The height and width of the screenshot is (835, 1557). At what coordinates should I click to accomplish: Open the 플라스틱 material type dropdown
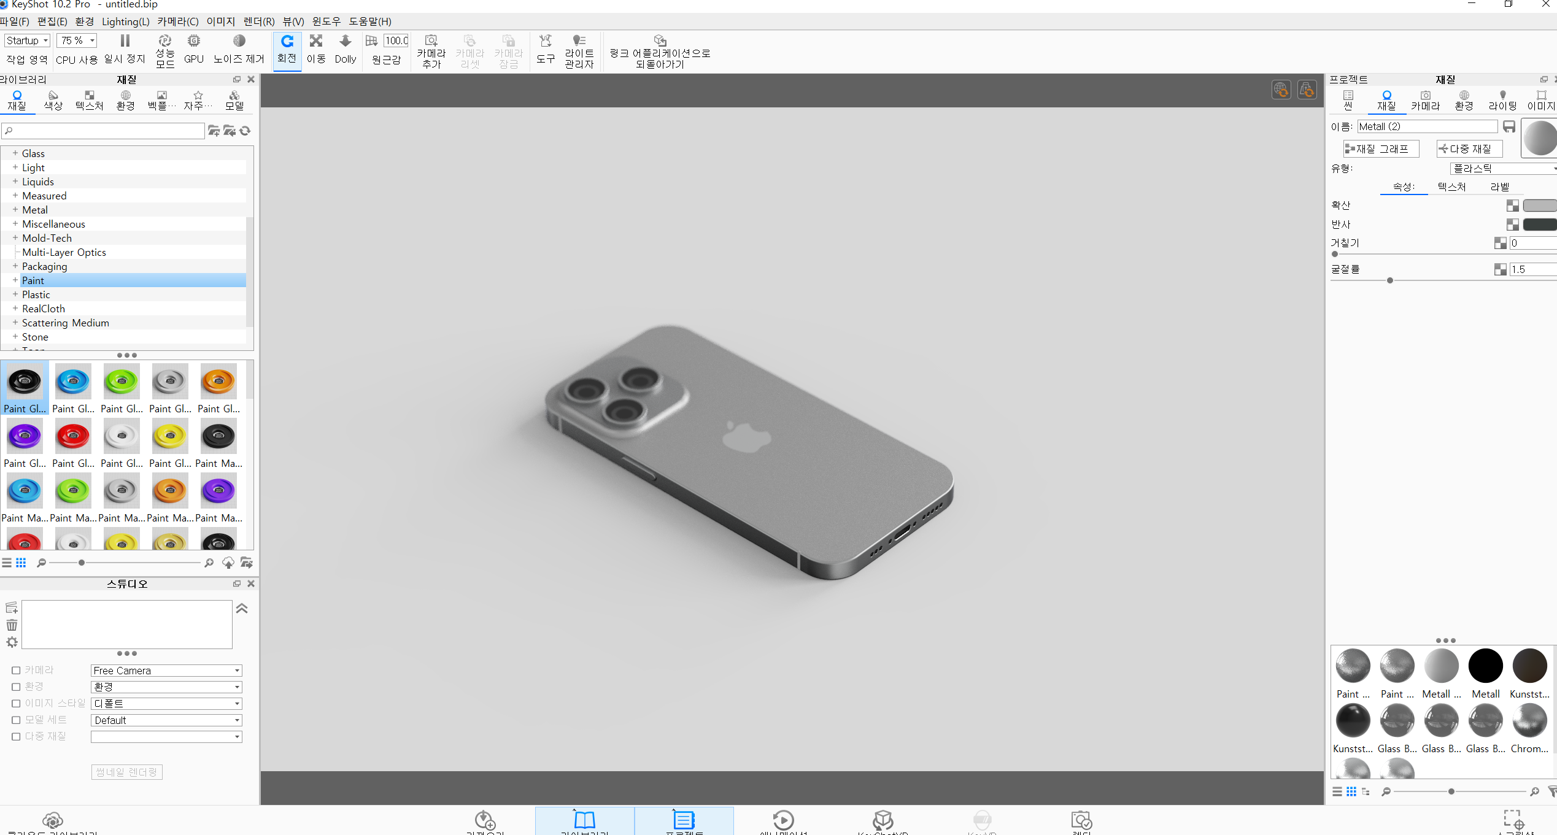coord(1504,168)
